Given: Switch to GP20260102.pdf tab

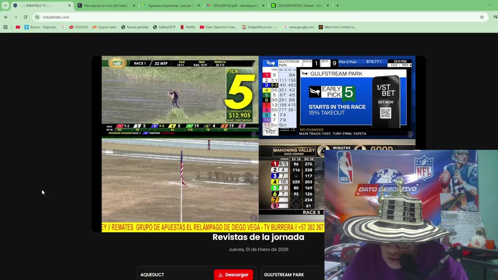Looking at the screenshot, I should [235, 5].
